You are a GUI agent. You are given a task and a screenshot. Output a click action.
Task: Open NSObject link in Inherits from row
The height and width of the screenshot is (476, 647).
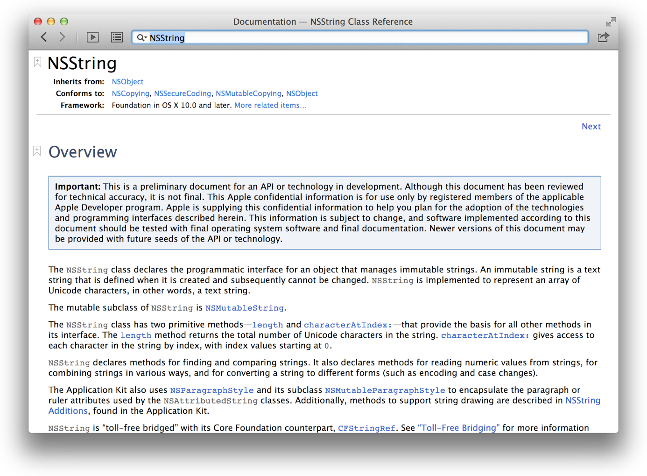pos(127,82)
